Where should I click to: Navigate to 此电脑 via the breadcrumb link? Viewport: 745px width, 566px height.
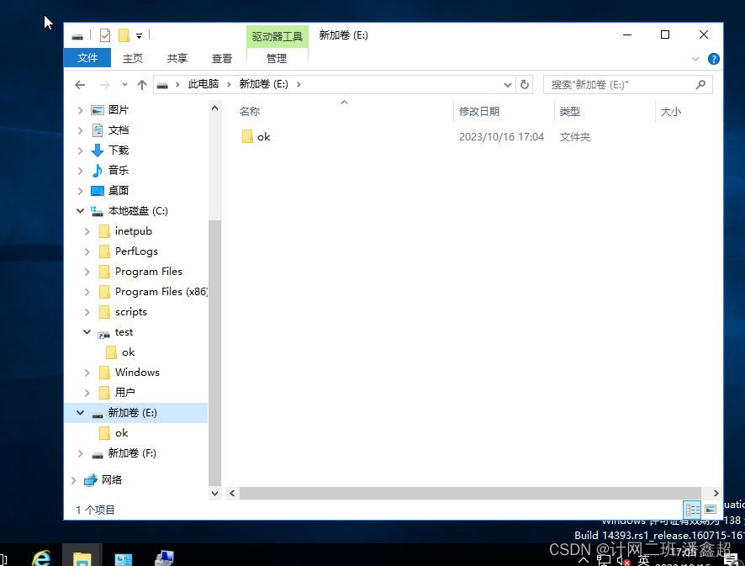click(x=203, y=84)
